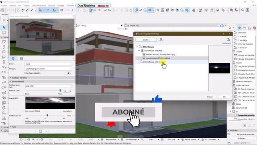Pick the eyedropper parameter tool

tap(27, 10)
